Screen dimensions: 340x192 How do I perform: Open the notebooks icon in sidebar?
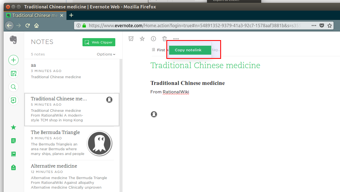pos(13,154)
